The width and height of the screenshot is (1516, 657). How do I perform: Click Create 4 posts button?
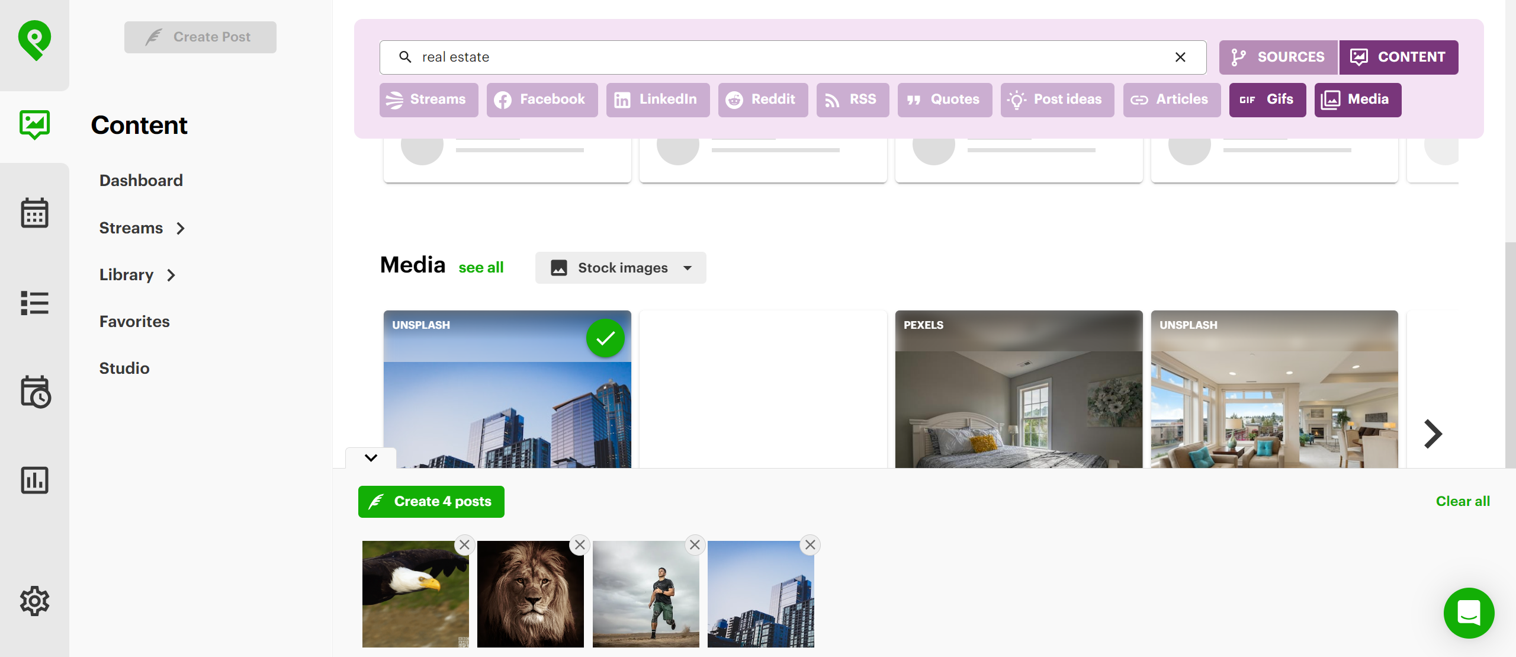[431, 501]
